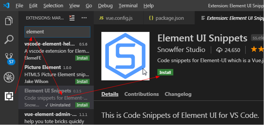This screenshot has height=125, width=264.
Task: Click the Element UI Snippets logo image
Action: coord(125,56)
